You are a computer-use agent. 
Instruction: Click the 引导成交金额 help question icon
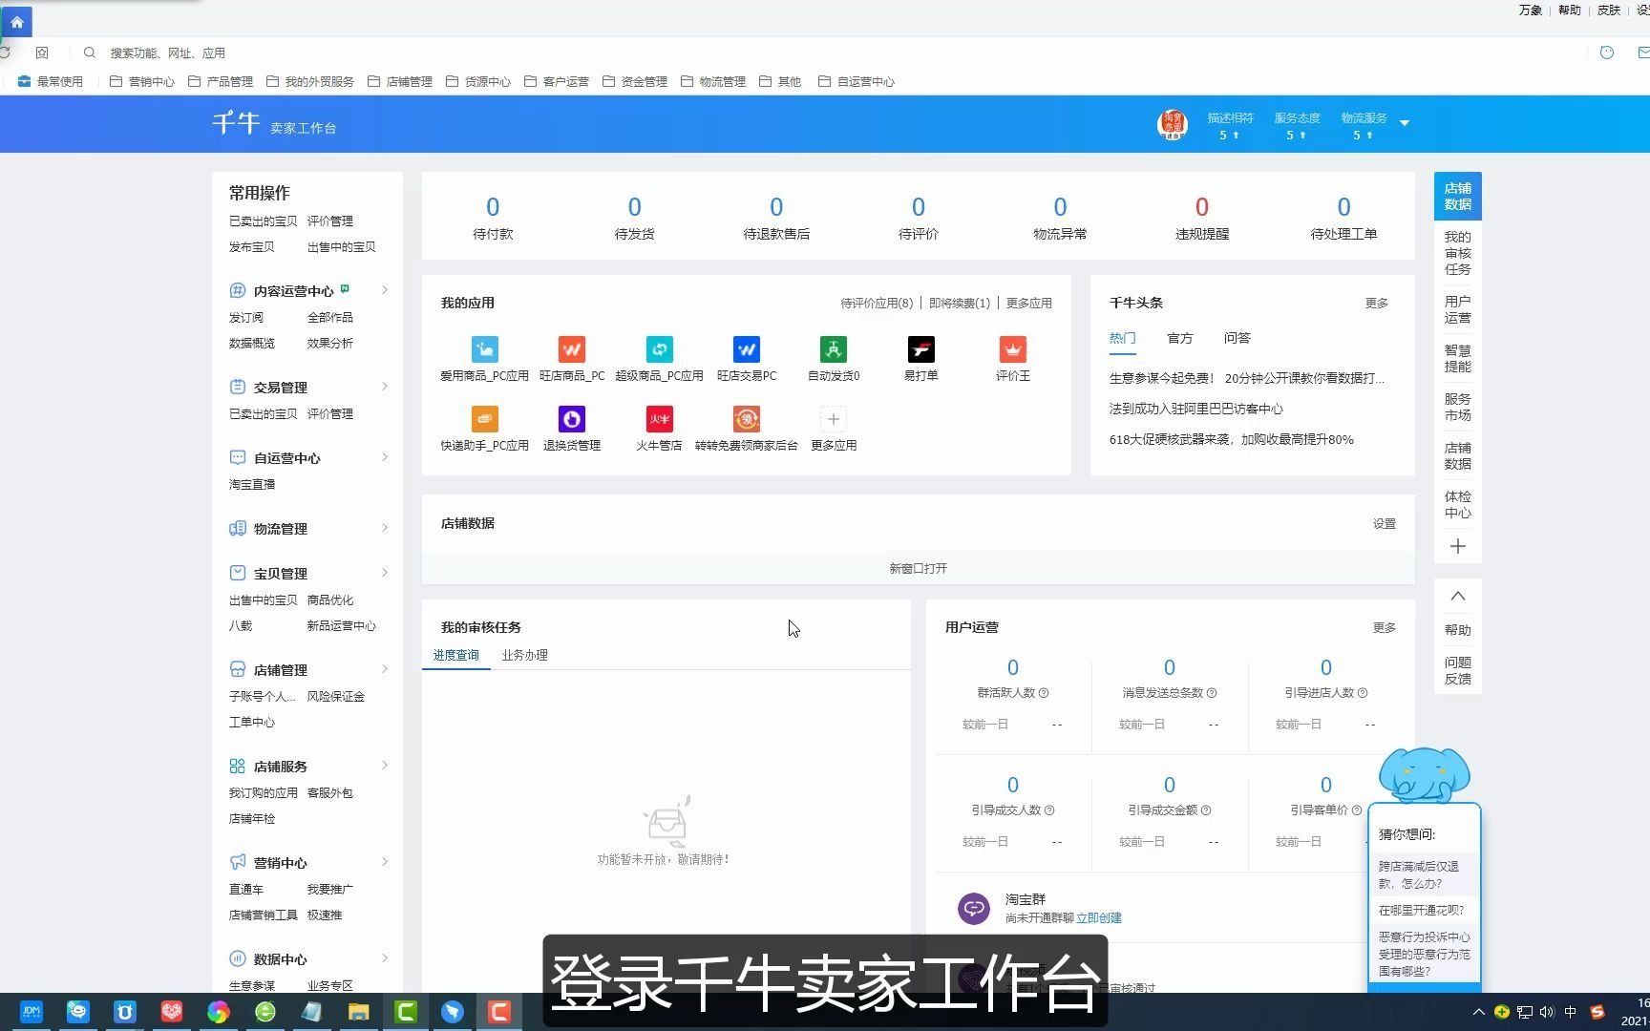(1206, 810)
